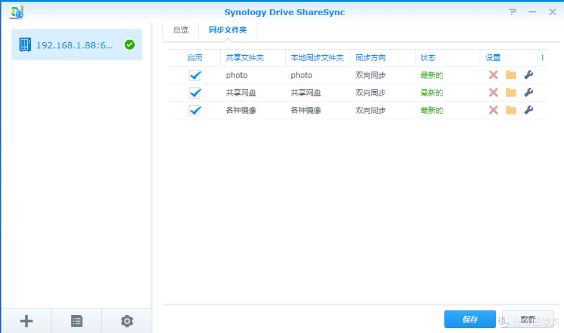Click 最新的 status in 共享网盘 row

tap(432, 93)
